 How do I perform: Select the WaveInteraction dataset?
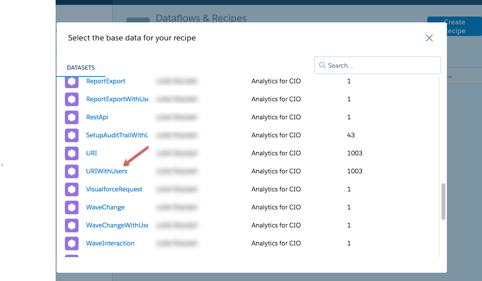point(110,244)
